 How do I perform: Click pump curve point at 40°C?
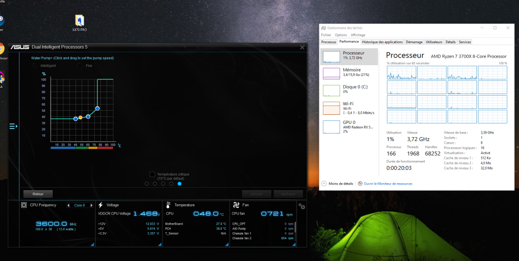(x=76, y=118)
